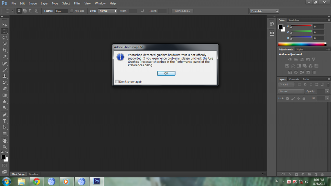The height and width of the screenshot is (186, 331).
Task: Toggle Quick Mask mode
Action: pyautogui.click(x=5, y=166)
